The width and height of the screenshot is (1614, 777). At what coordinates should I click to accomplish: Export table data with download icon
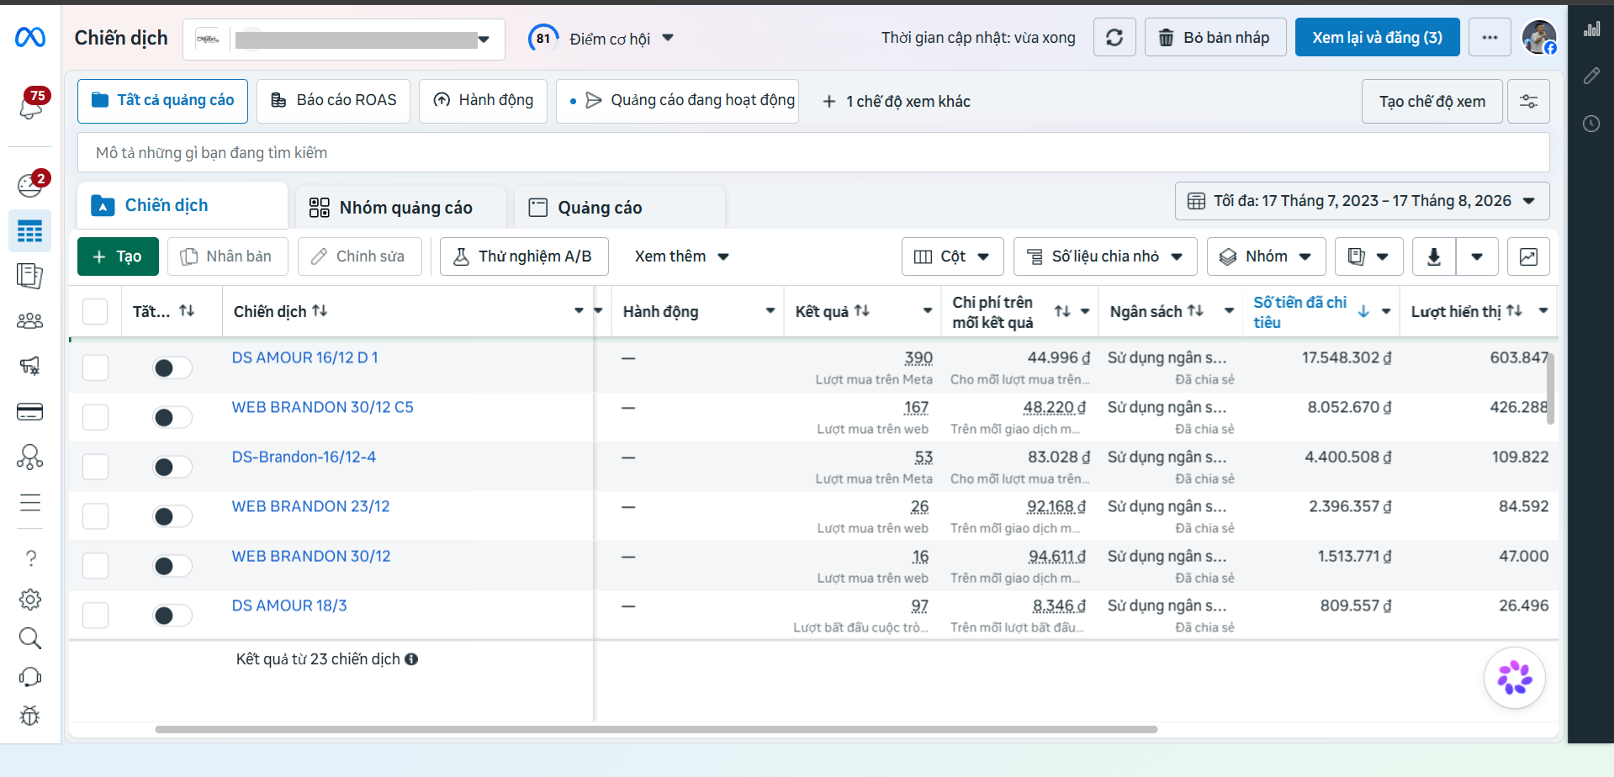[1434, 256]
